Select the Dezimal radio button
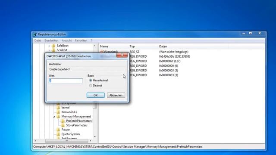The image size is (276, 155). click(x=91, y=86)
